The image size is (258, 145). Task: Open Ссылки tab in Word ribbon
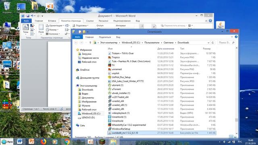click(90, 21)
